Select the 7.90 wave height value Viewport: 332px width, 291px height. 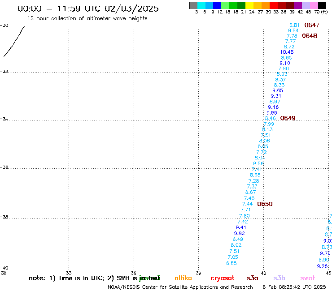(284, 68)
